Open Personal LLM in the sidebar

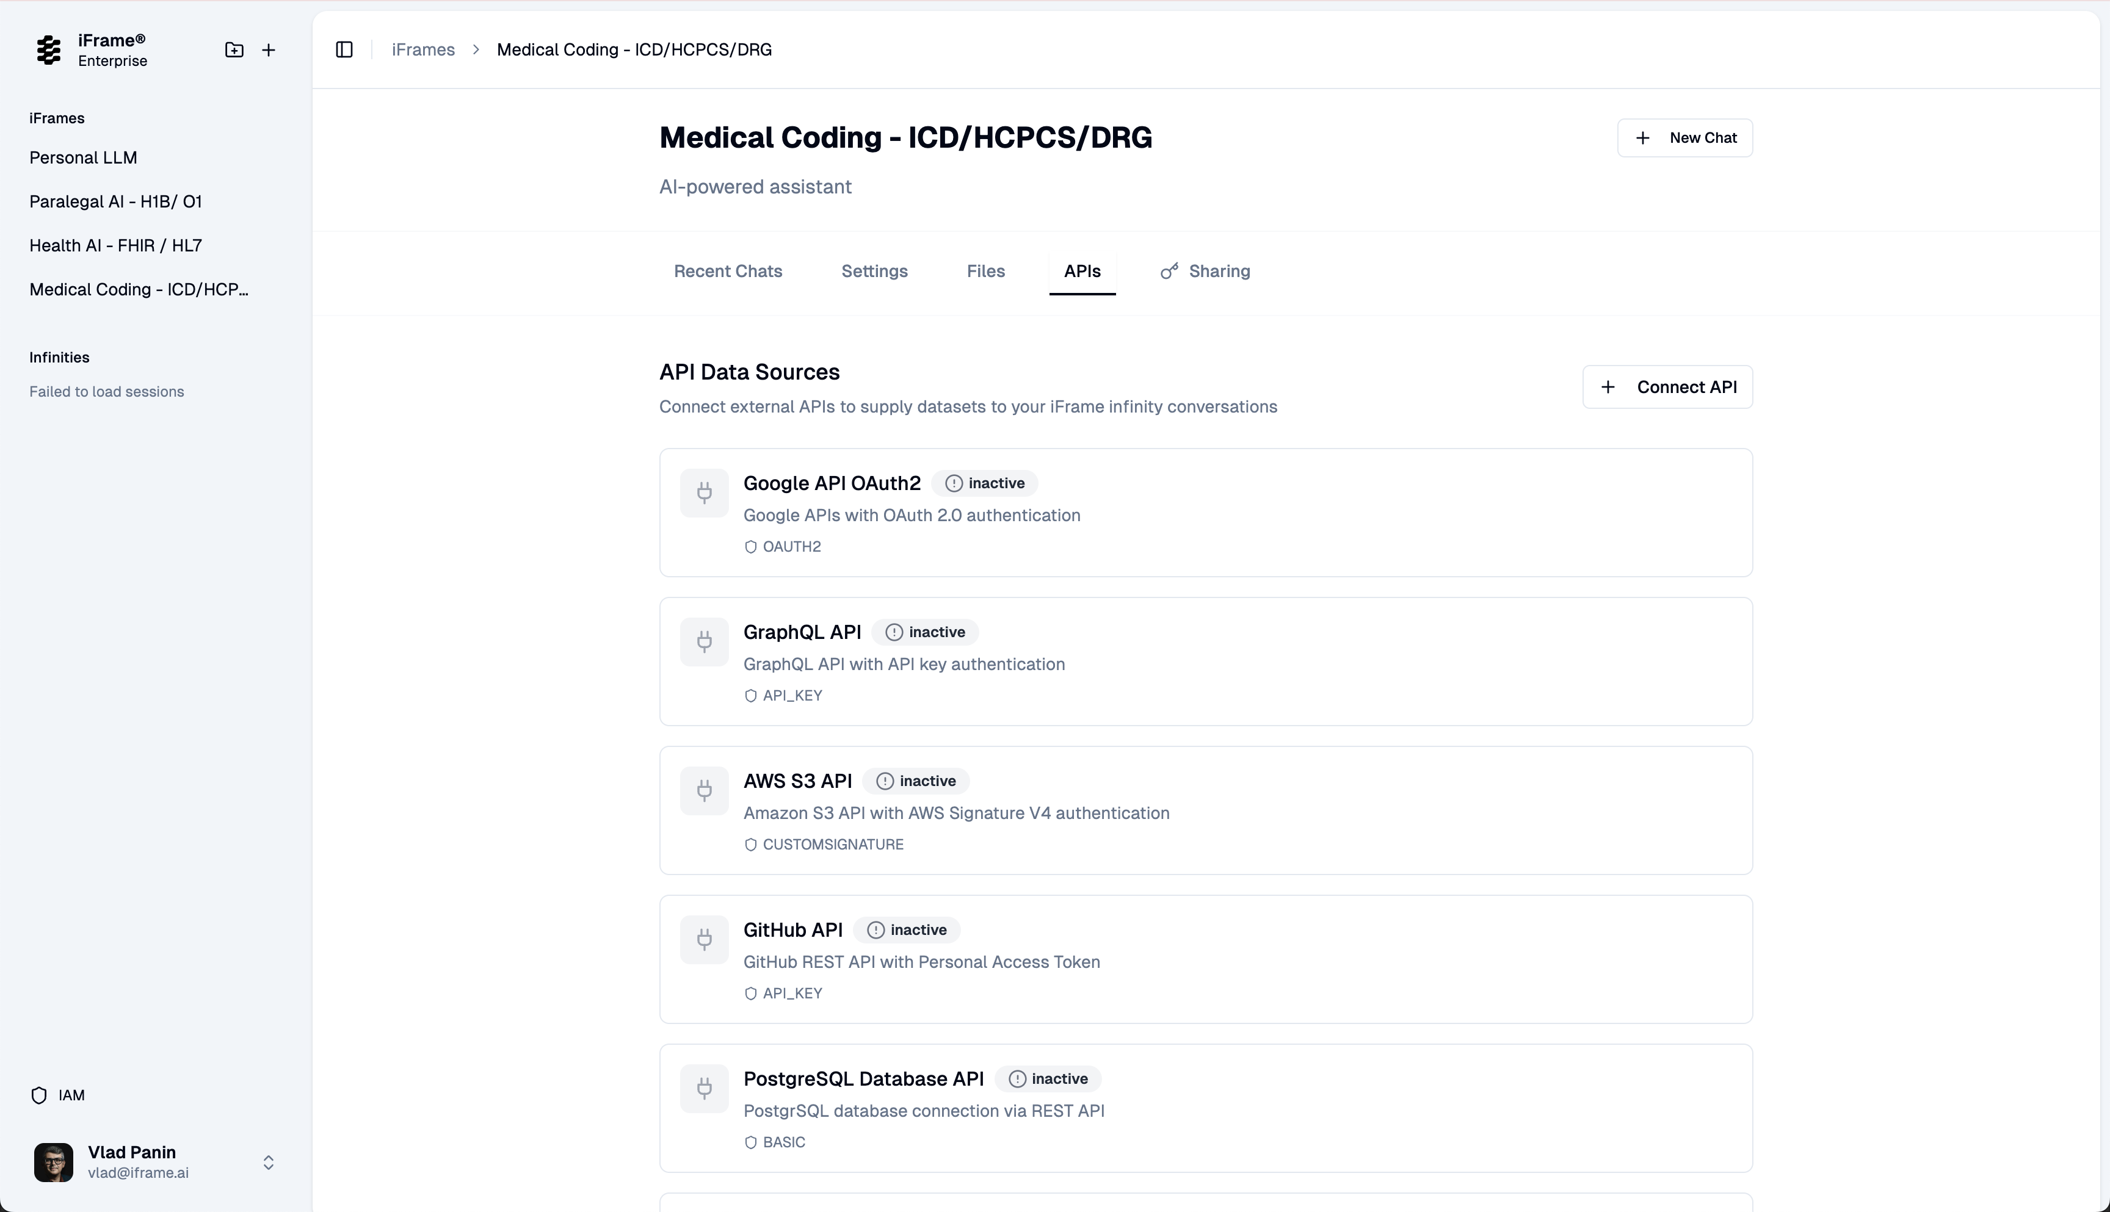83,158
